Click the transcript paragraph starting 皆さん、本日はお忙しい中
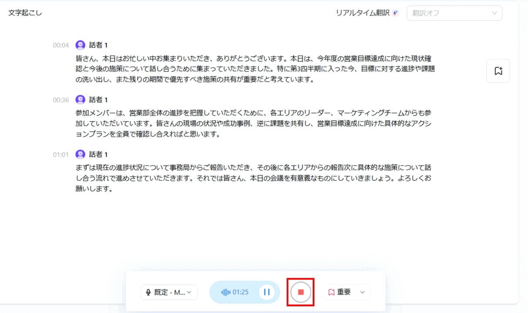 [x=255, y=69]
